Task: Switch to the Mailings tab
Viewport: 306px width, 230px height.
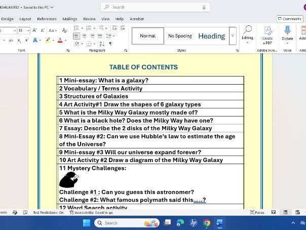Action: (x=70, y=19)
